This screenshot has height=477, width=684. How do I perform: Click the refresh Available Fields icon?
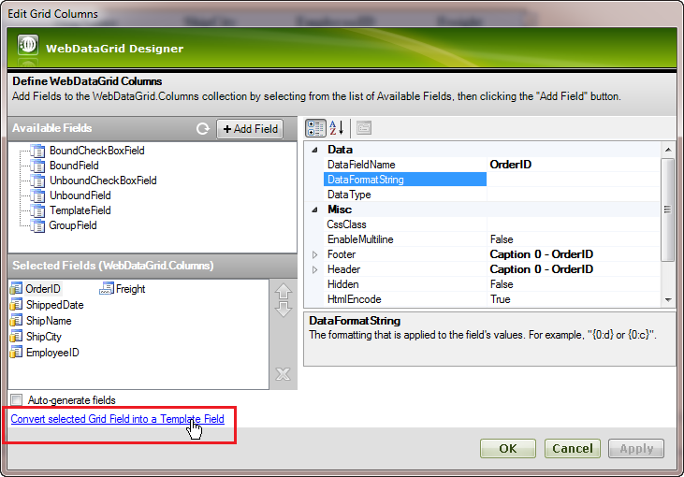202,129
